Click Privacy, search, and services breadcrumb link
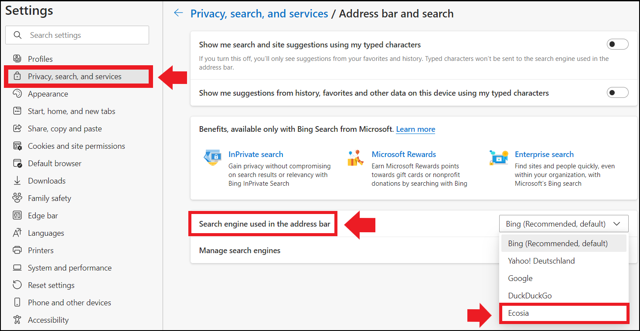 [x=259, y=13]
